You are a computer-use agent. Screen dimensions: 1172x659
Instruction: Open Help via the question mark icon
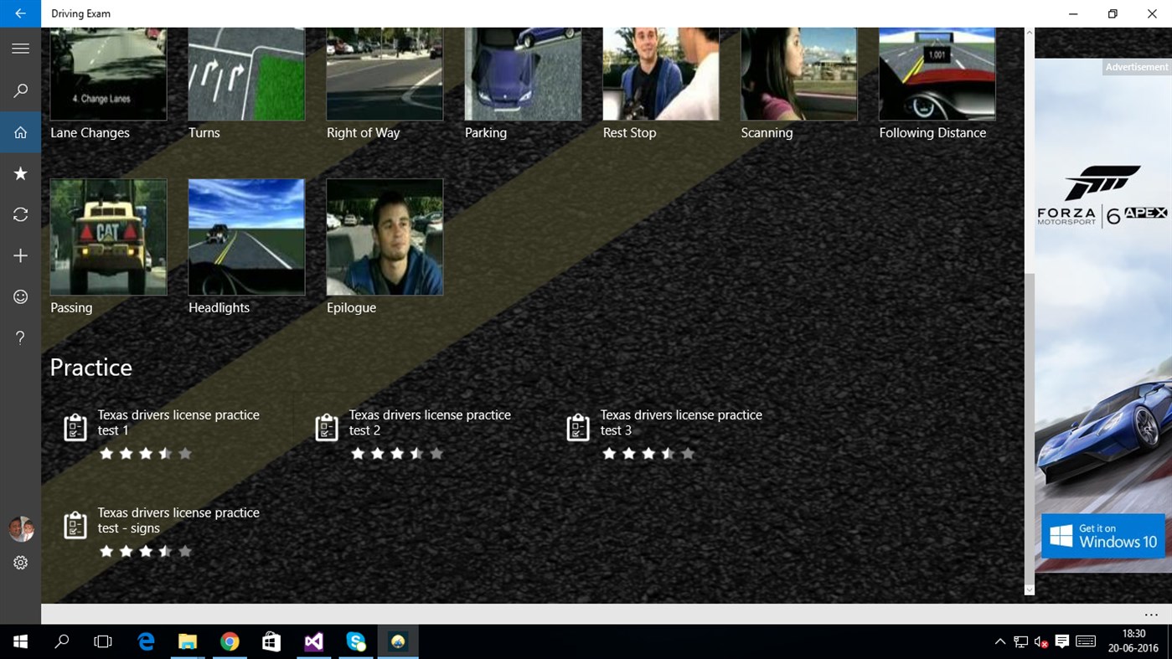(x=20, y=337)
